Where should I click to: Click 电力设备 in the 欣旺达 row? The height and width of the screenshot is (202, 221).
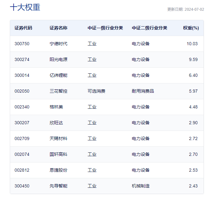pyautogui.click(x=141, y=123)
